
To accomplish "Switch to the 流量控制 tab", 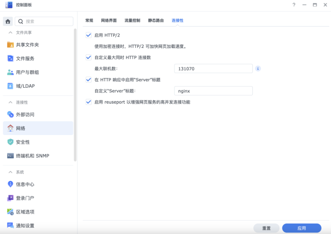I will pyautogui.click(x=132, y=20).
